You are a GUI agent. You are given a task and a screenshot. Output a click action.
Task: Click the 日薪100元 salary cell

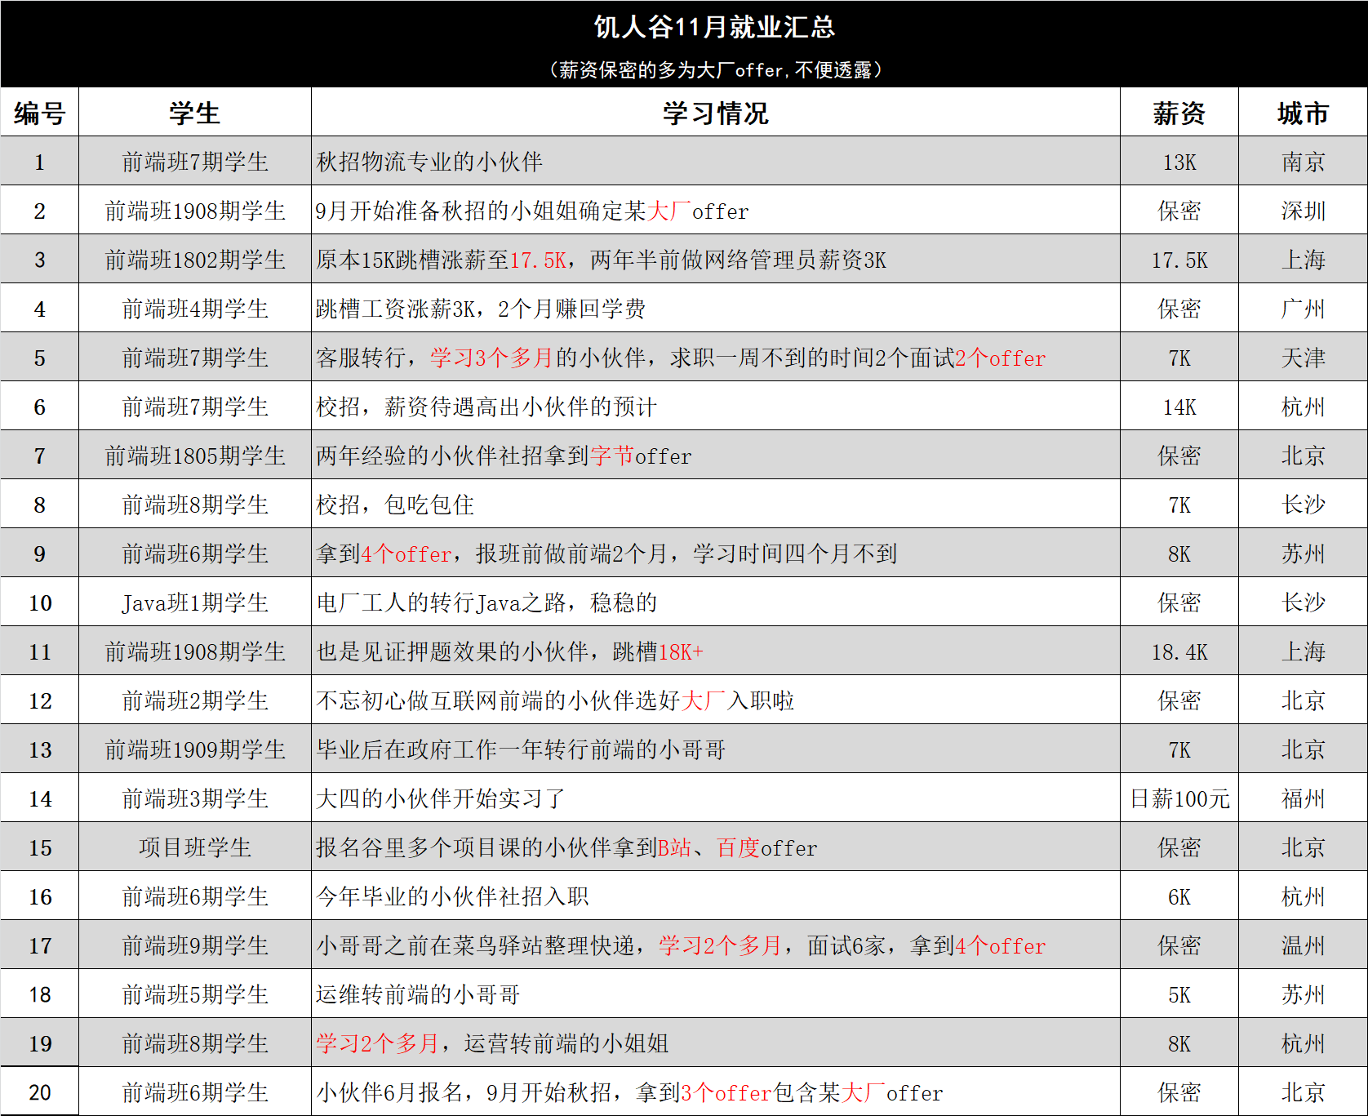click(1179, 798)
